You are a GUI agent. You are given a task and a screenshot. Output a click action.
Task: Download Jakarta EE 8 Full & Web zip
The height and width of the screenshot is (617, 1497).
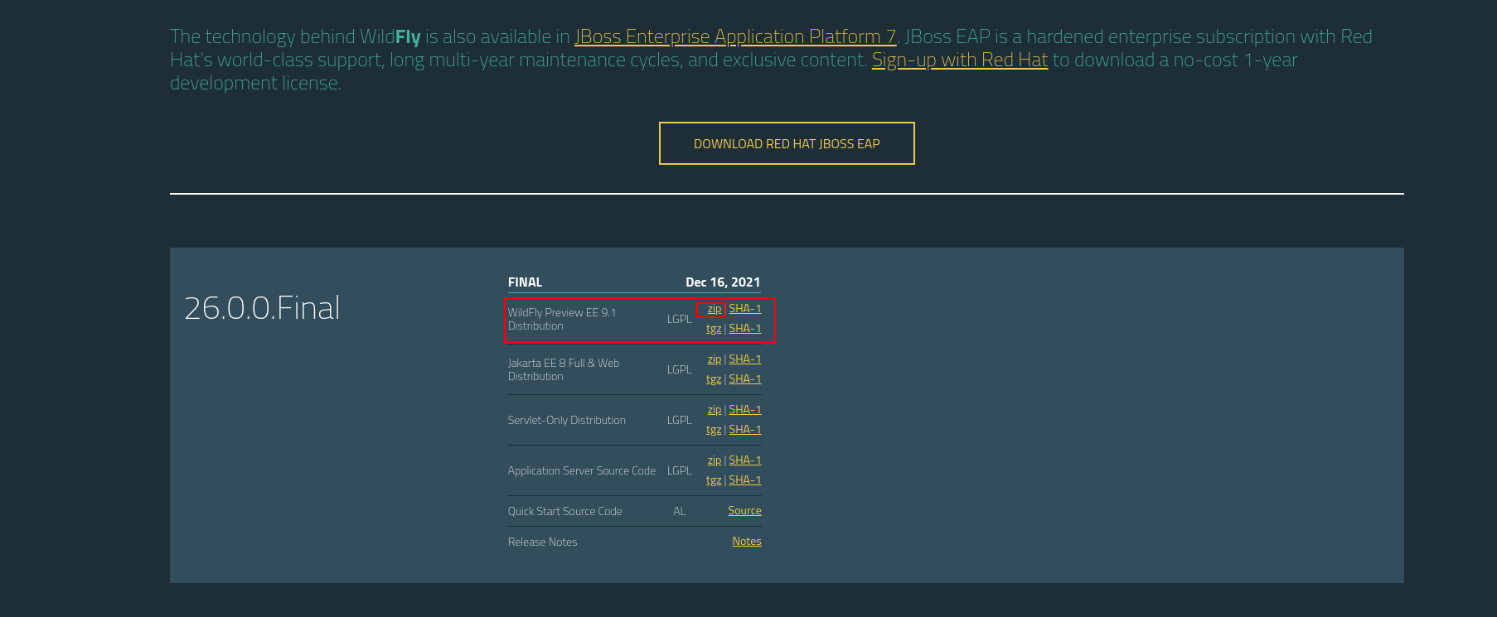coord(714,359)
